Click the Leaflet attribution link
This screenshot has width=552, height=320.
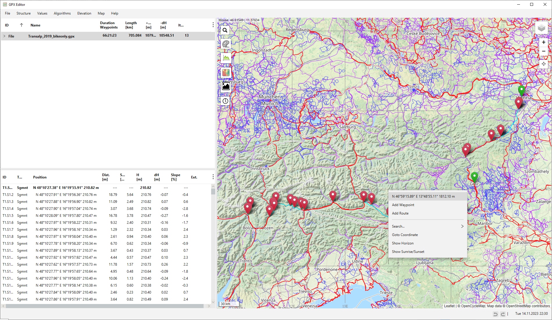coord(449,306)
